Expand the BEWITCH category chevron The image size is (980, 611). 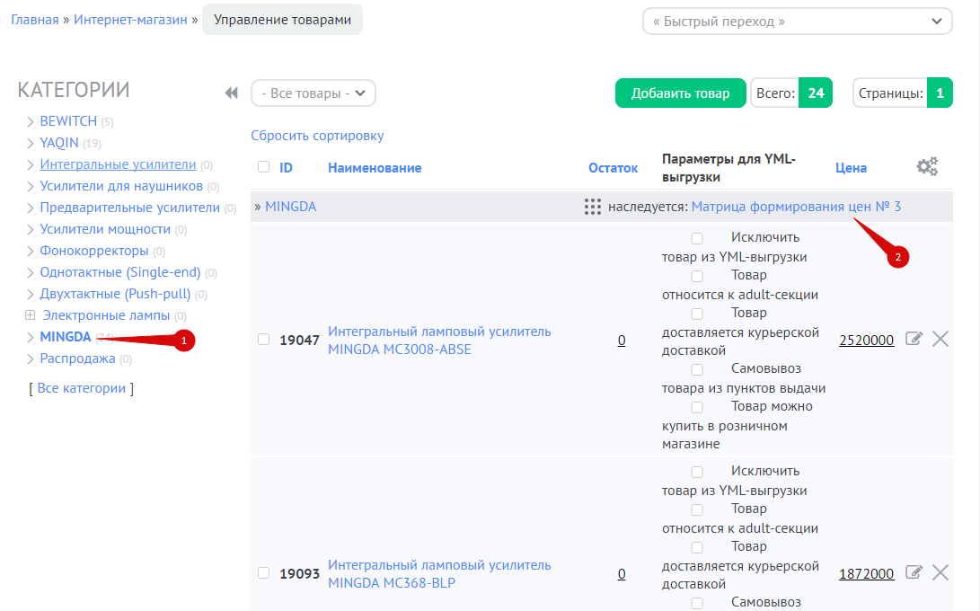point(30,121)
